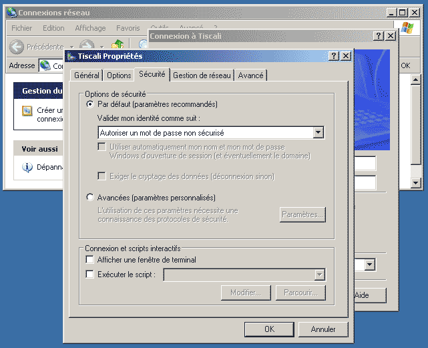428x348 pixels.
Task: Confirm with OK in Tiscali Propriétés
Action: [269, 329]
